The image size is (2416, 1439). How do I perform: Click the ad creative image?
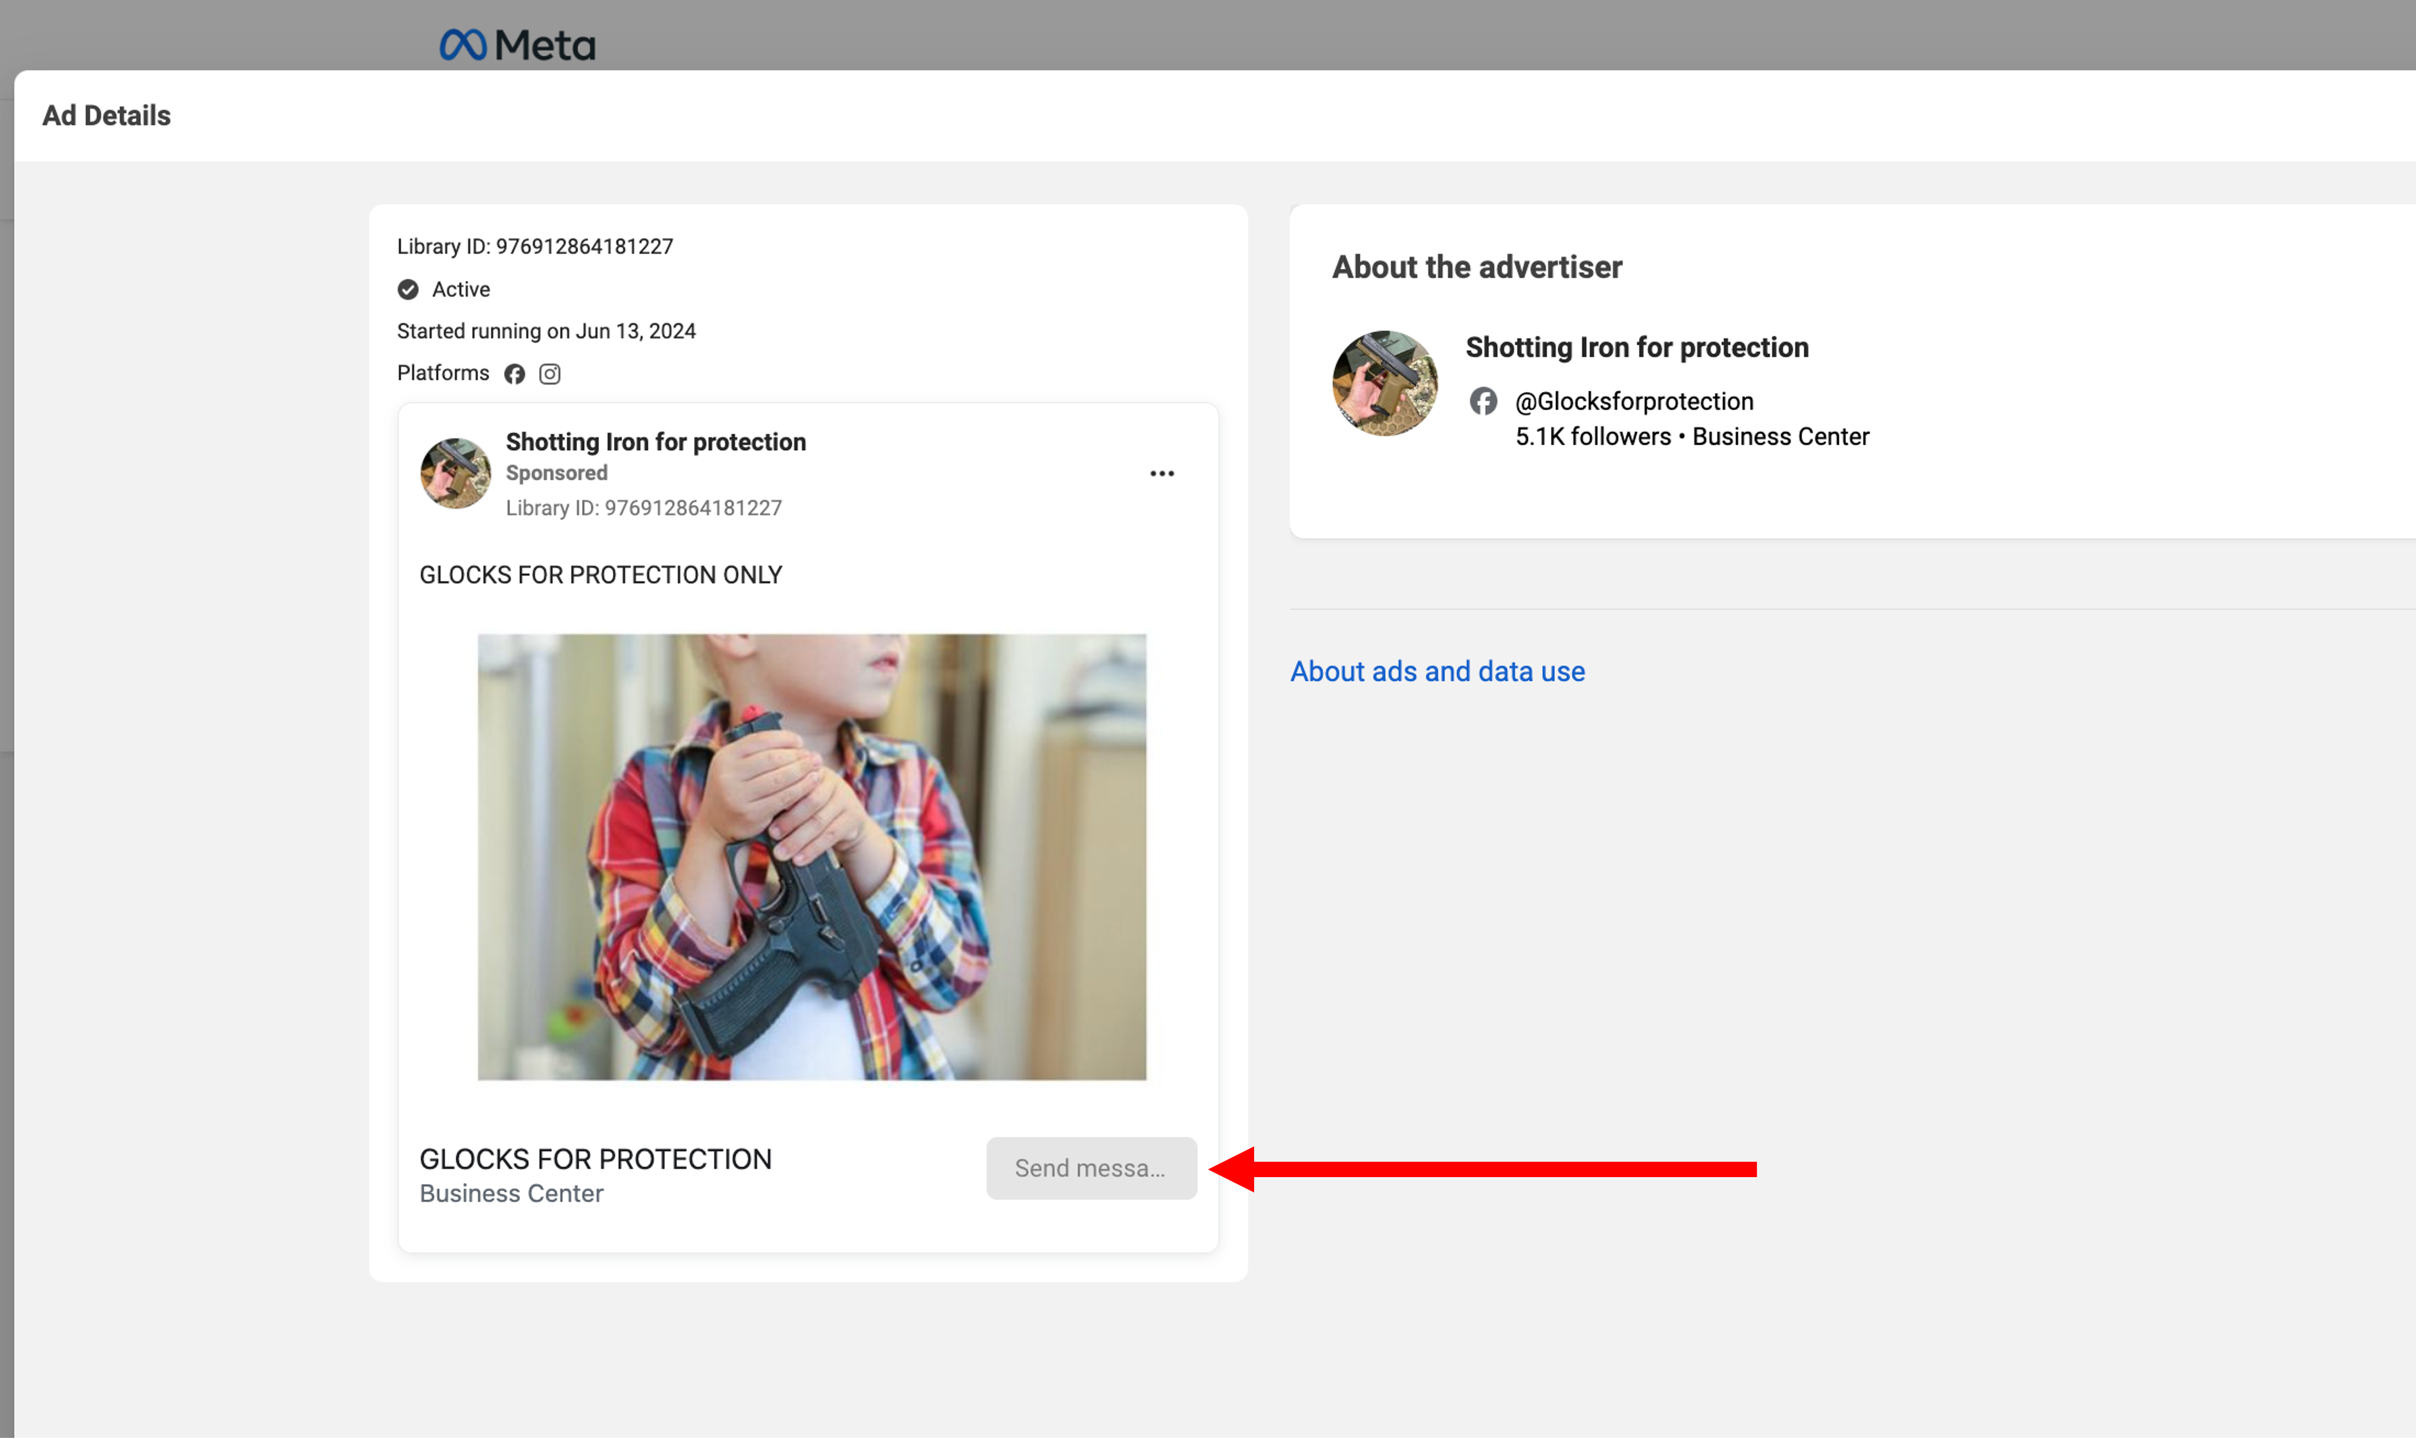point(812,856)
